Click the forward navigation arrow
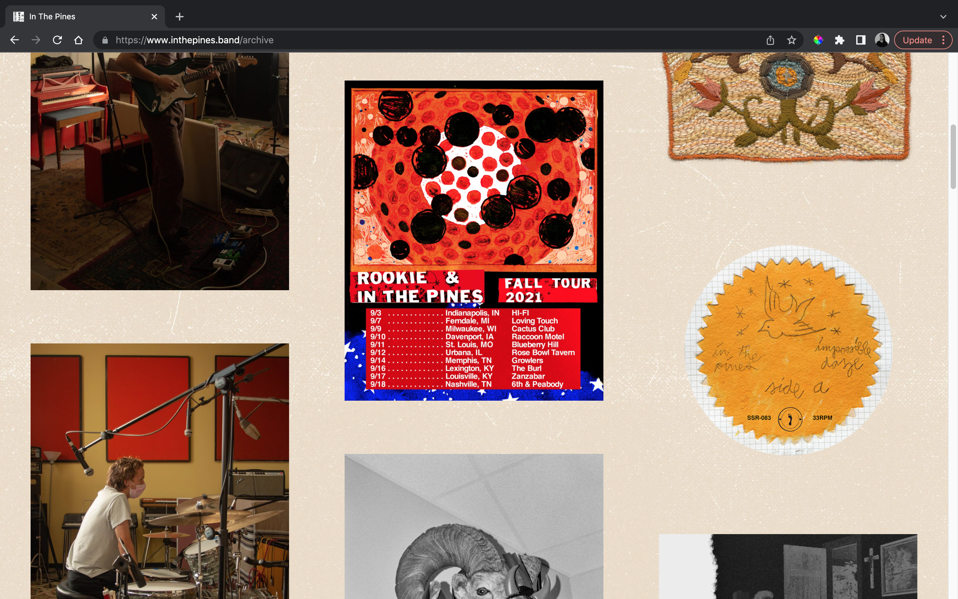The width and height of the screenshot is (958, 599). [36, 40]
